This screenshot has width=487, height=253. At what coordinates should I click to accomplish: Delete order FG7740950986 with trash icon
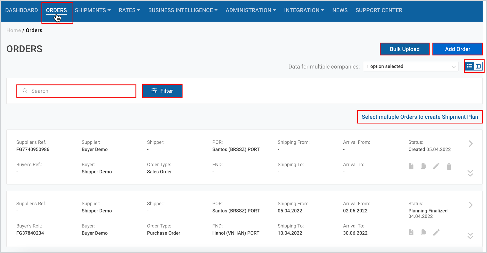point(449,166)
